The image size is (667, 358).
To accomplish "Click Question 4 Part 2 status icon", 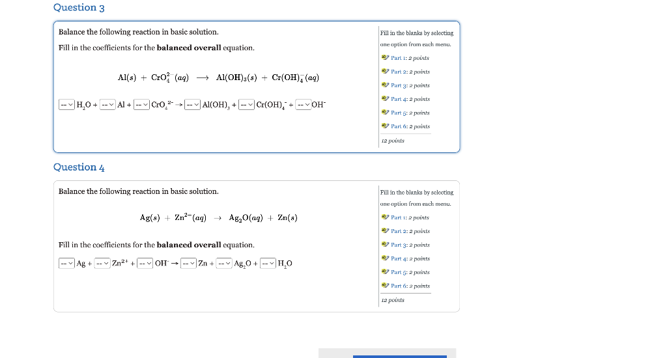I will pyautogui.click(x=386, y=230).
